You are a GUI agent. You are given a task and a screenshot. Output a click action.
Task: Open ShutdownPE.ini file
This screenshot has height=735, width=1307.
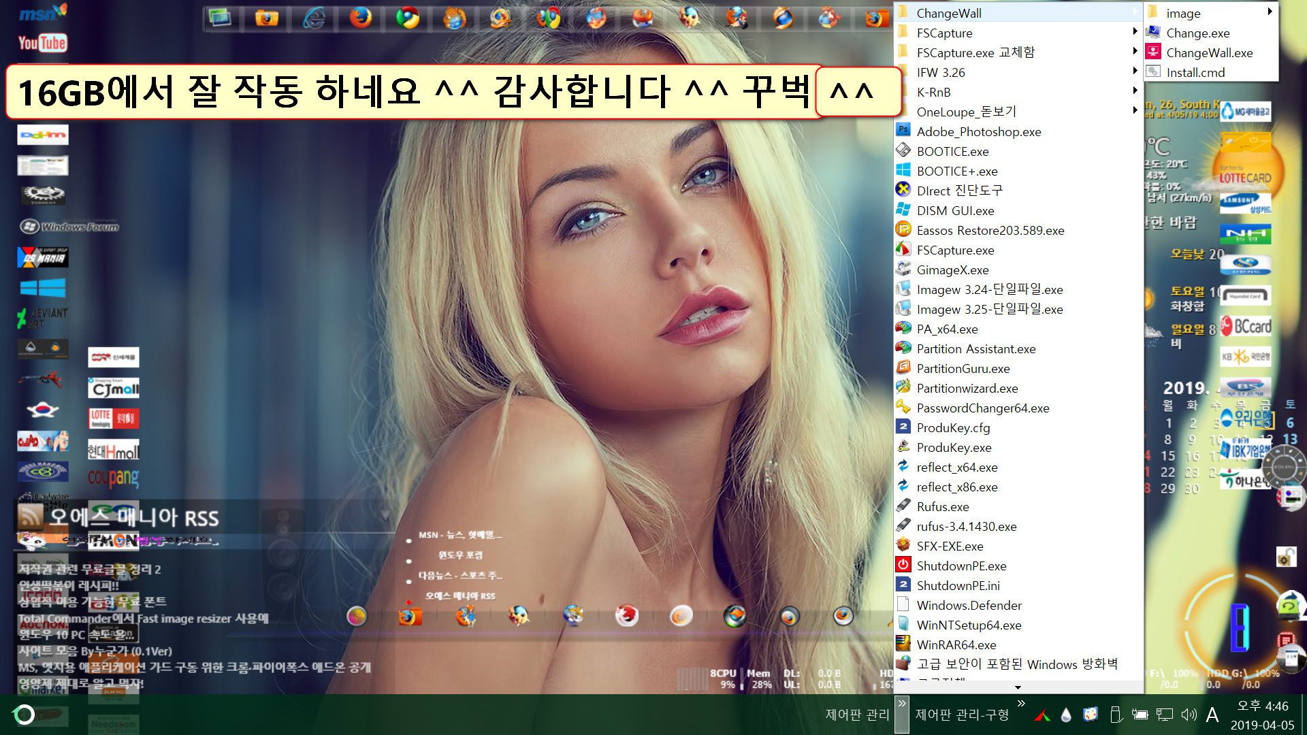1018,585
